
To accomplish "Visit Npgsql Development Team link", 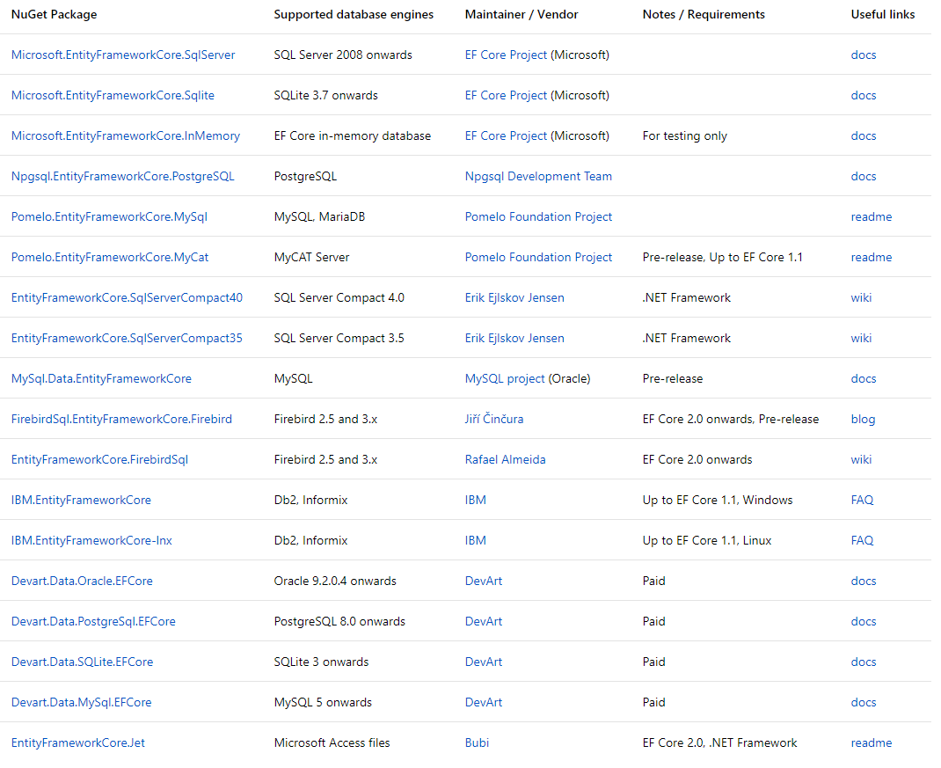I will coord(538,176).
